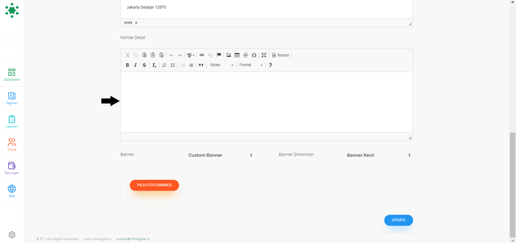Insert a numbered list
This screenshot has height=243, width=516.
(x=164, y=65)
